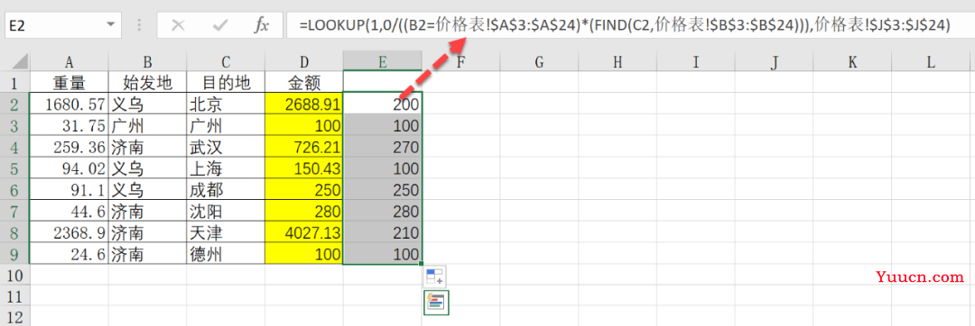Select row 12 header
975x326 pixels.
tap(15, 317)
